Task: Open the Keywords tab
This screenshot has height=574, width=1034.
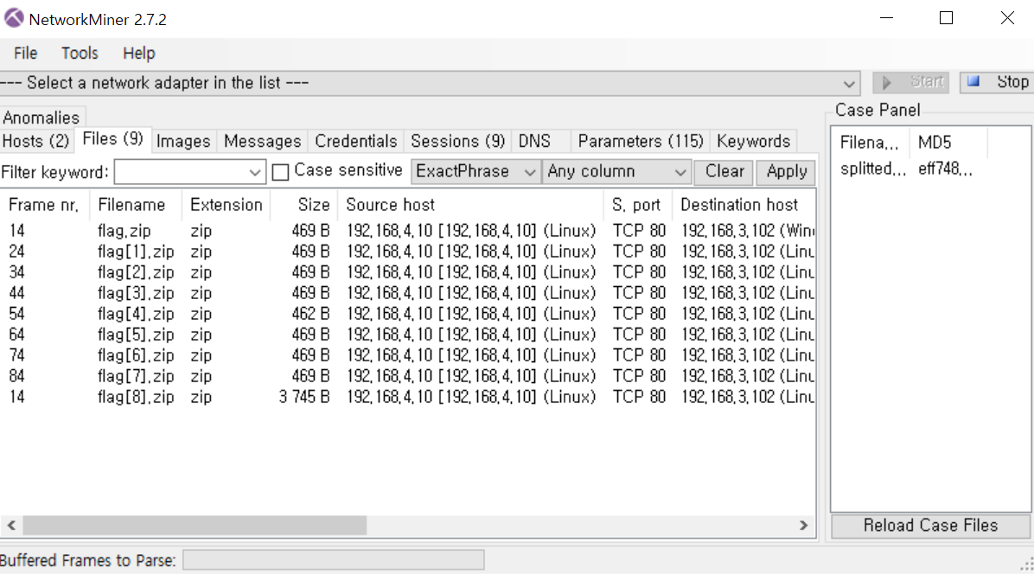Action: tap(753, 141)
